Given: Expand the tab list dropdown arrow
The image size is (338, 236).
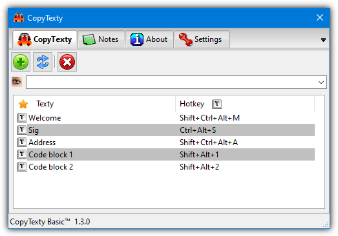Looking at the screenshot, I should point(323,40).
